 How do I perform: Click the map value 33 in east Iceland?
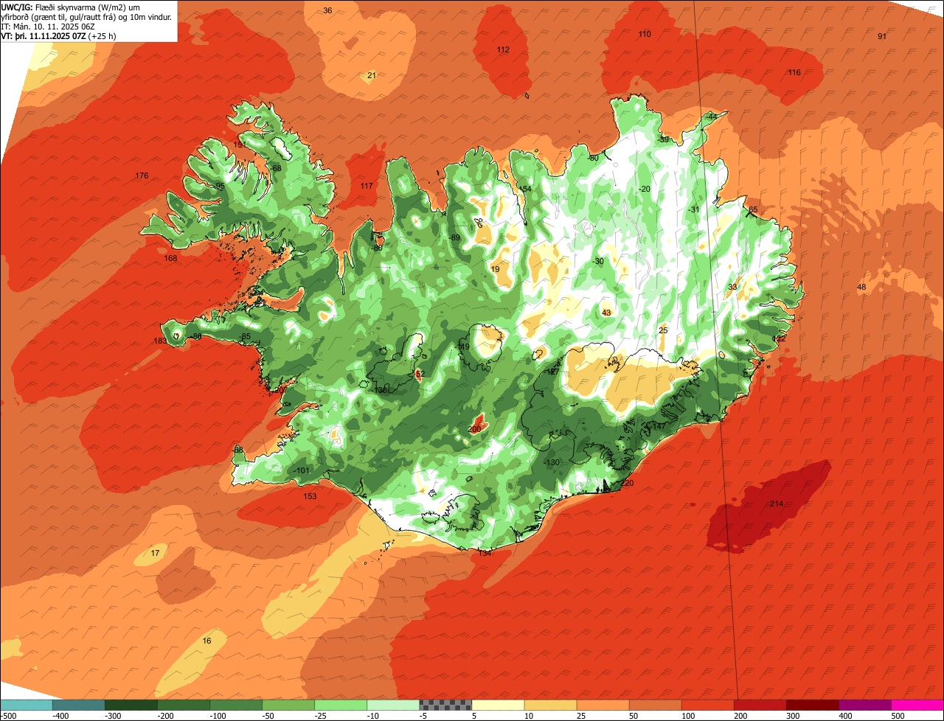tap(732, 288)
